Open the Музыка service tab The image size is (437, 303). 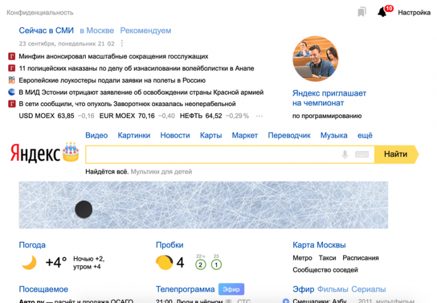click(x=334, y=135)
